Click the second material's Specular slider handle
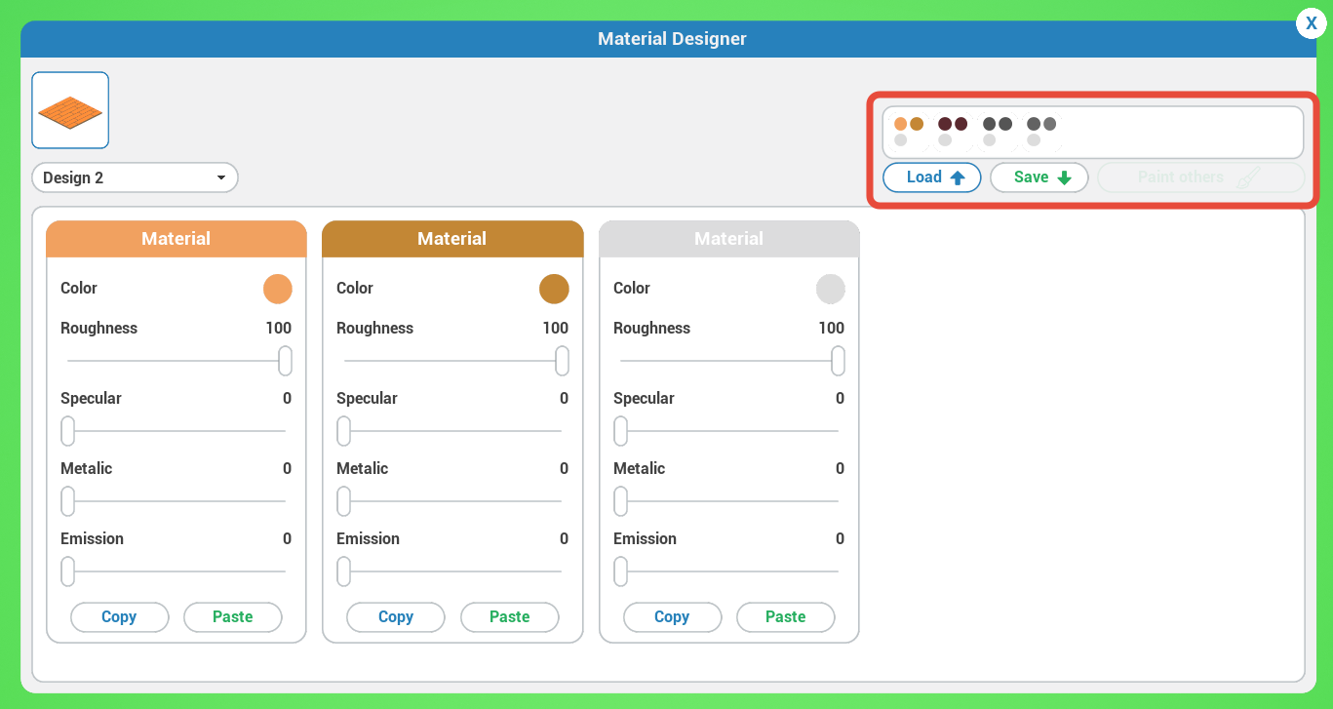 coord(344,431)
